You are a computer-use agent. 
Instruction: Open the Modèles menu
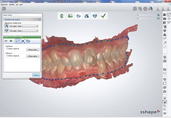[12, 5]
